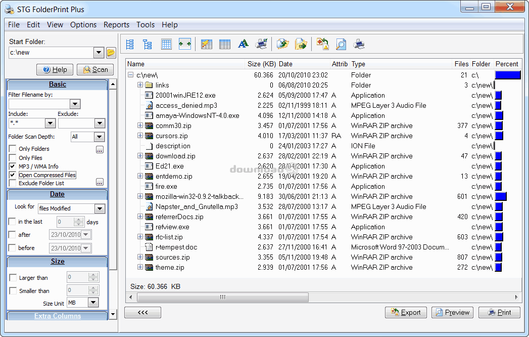Click the table with lightning bolt icon
The width and height of the screenshot is (529, 337).
(207, 45)
